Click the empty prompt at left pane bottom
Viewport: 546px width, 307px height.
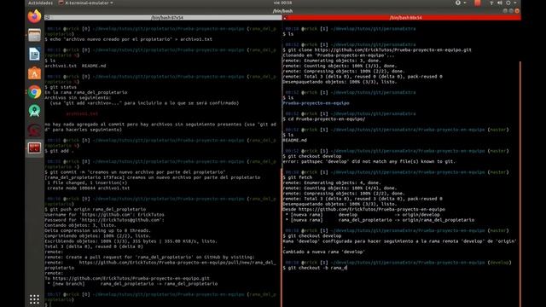(x=48, y=305)
